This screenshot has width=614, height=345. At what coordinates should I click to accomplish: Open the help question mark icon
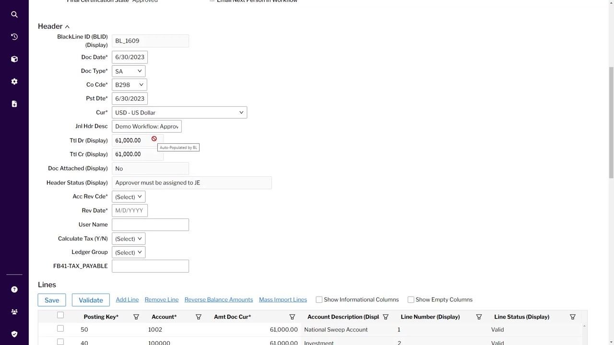(14, 289)
